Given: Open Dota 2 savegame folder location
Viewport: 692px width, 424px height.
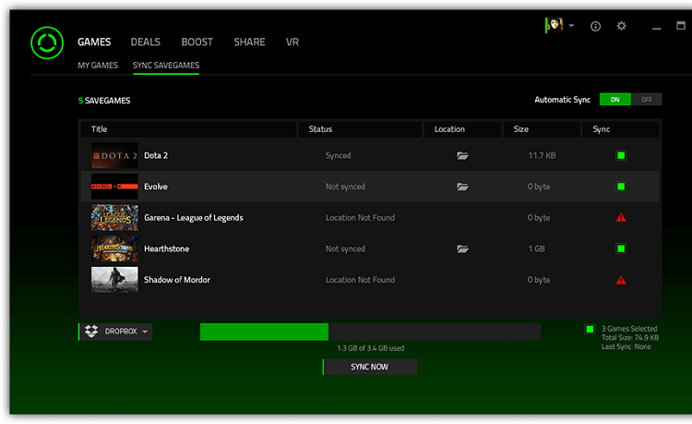Looking at the screenshot, I should click(x=462, y=155).
